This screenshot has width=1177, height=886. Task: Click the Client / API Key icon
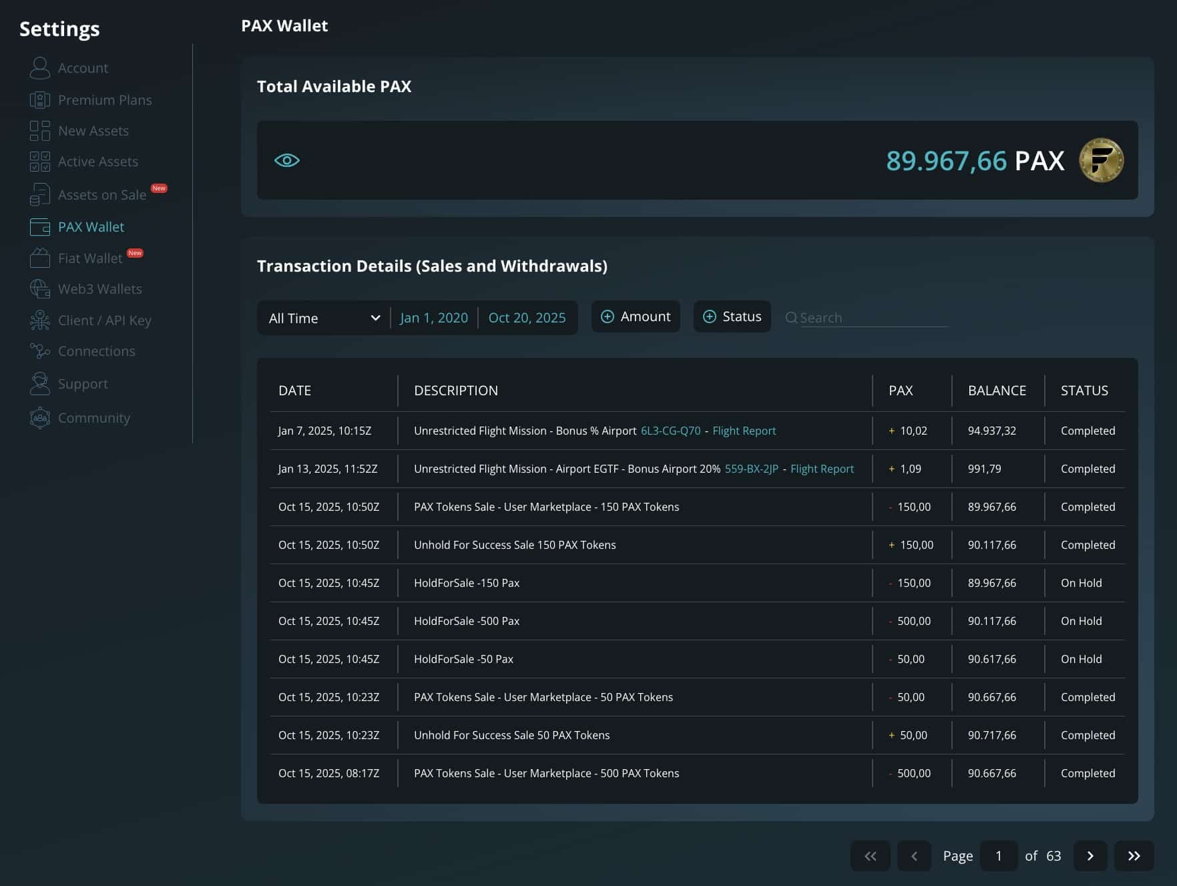(40, 320)
